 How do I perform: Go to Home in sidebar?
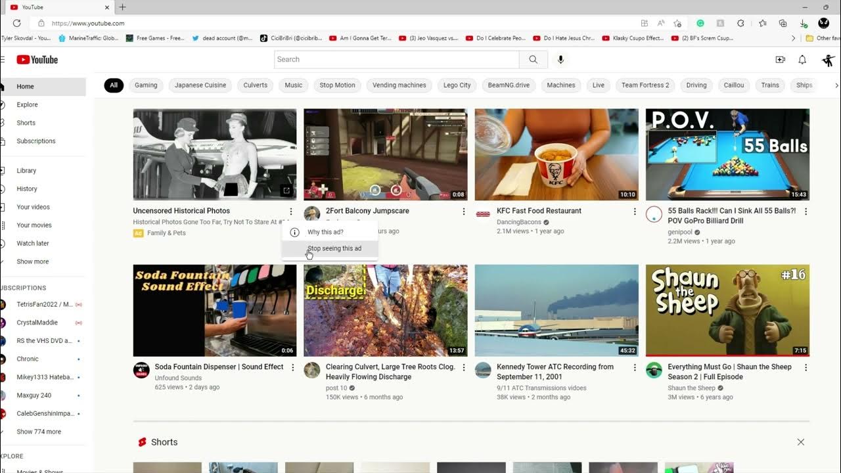43,87
